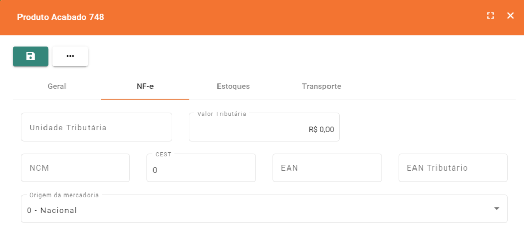Focus the EAN Tributário field
This screenshot has width=524, height=242.
tap(453, 168)
